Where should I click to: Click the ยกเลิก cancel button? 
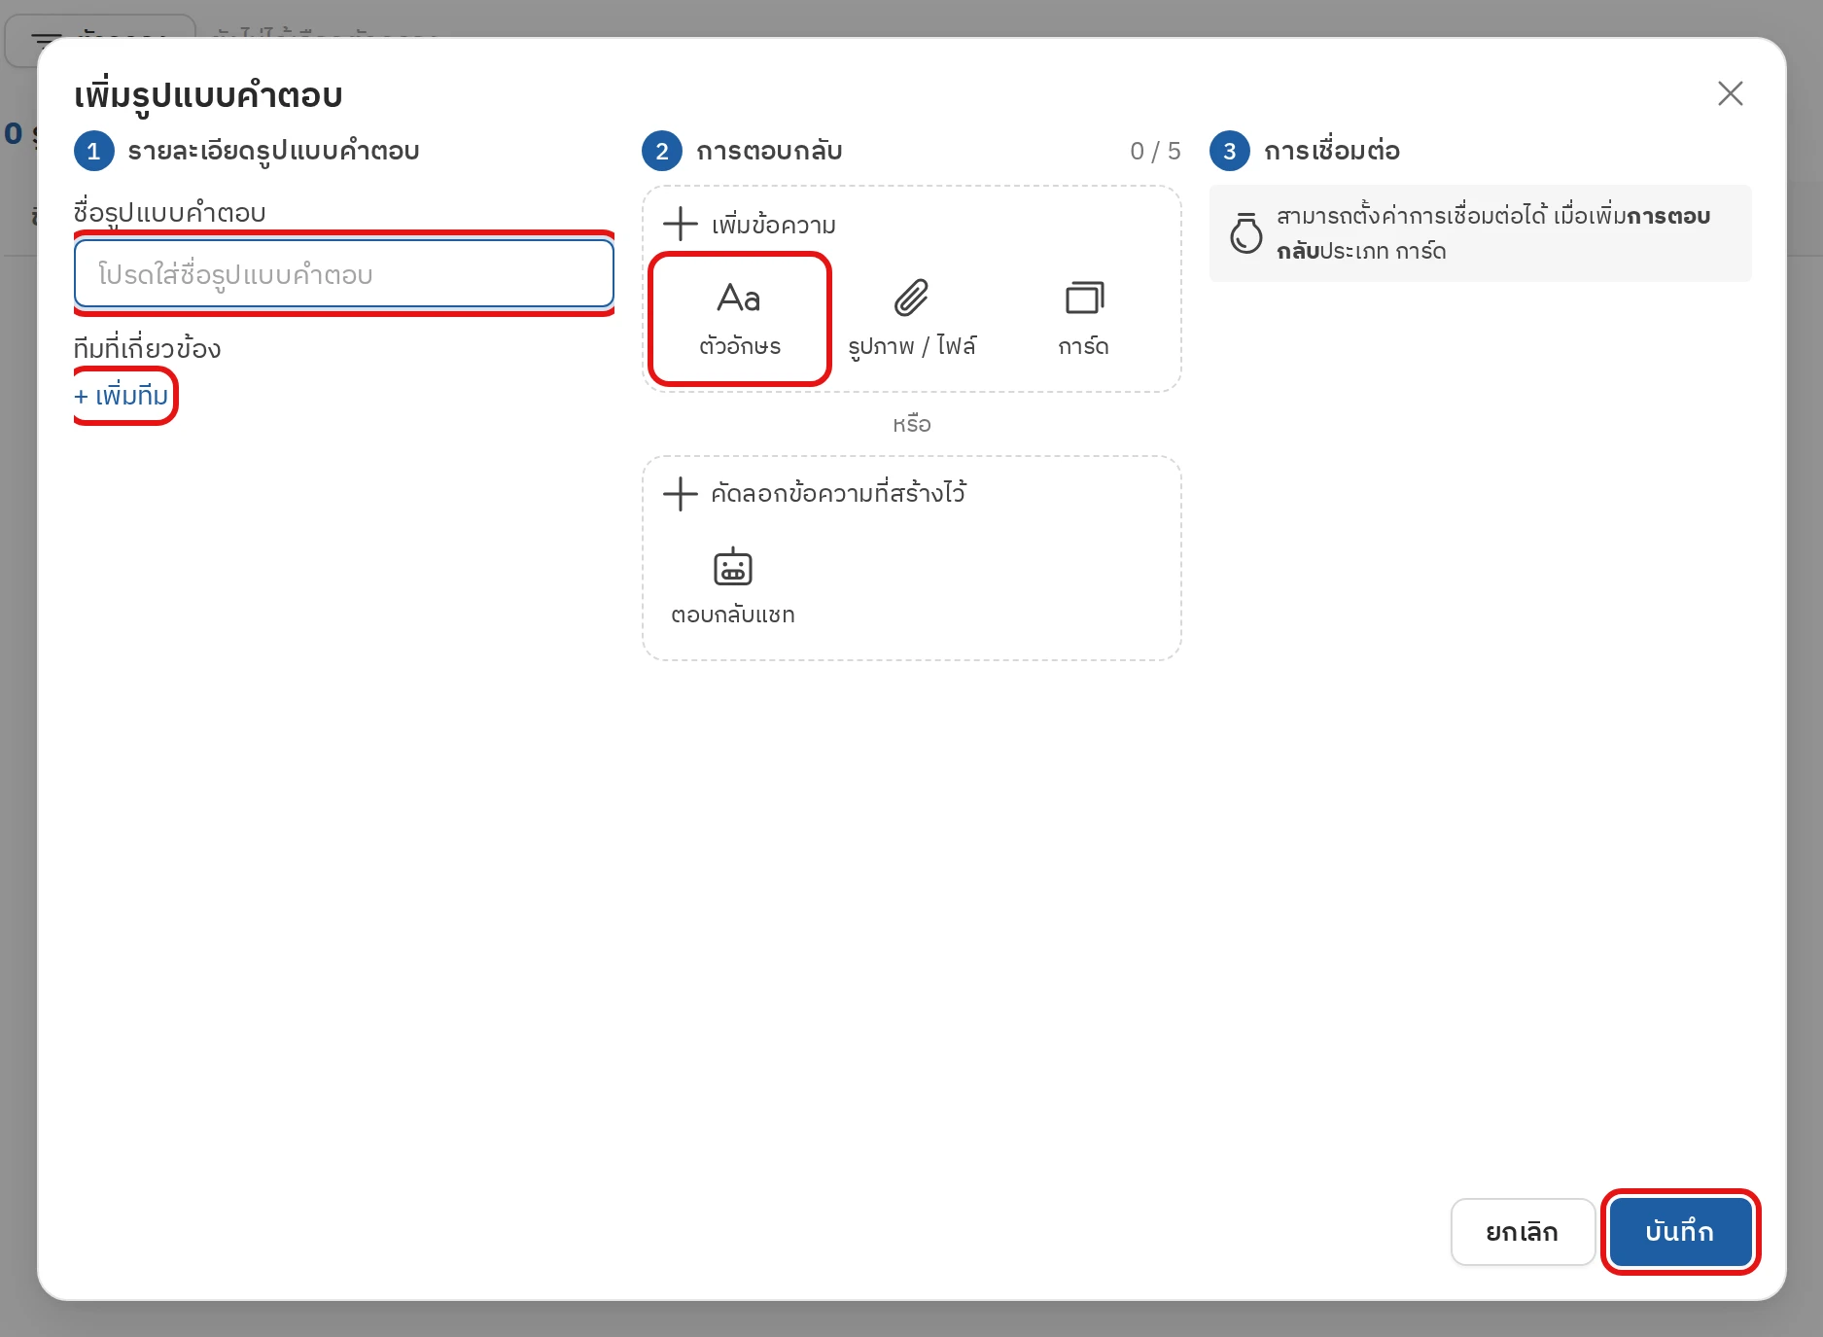[1522, 1232]
